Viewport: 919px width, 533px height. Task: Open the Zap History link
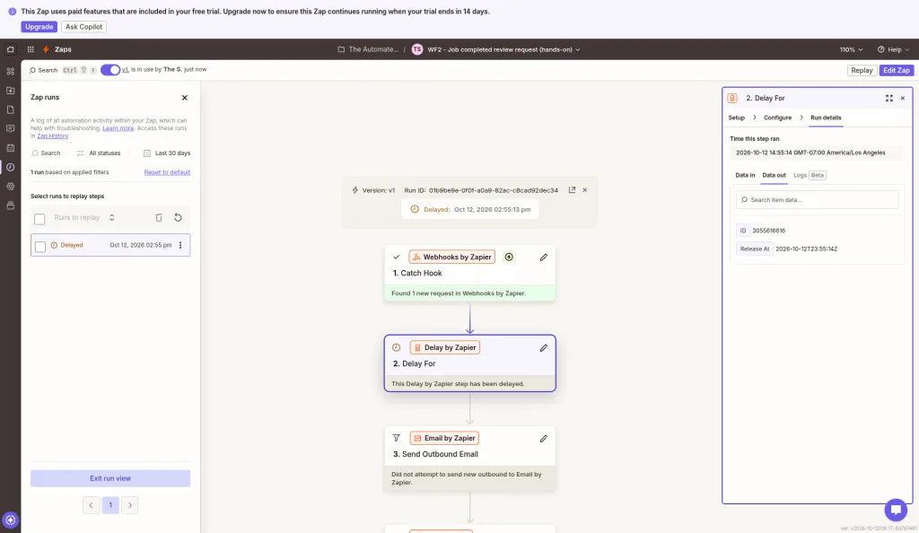click(53, 135)
